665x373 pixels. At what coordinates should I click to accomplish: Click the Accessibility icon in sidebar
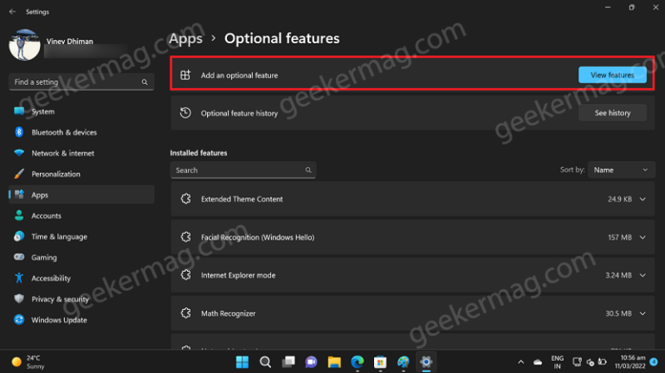(19, 279)
